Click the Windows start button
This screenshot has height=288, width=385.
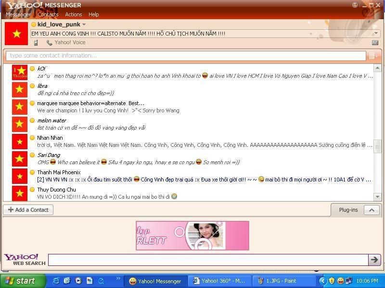[20, 281]
